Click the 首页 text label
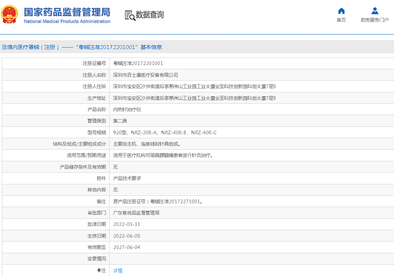Image resolution: width=394 pixels, height=276 pixels. 341,20
